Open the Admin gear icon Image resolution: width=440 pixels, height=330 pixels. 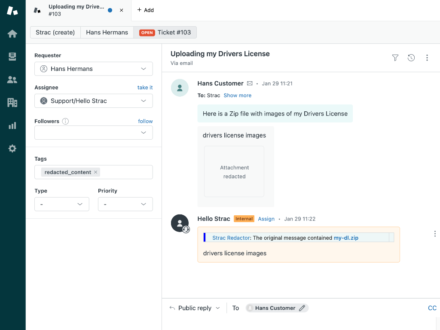point(12,149)
